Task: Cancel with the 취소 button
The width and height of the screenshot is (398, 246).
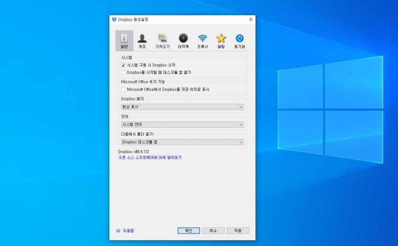Action: coord(213,230)
